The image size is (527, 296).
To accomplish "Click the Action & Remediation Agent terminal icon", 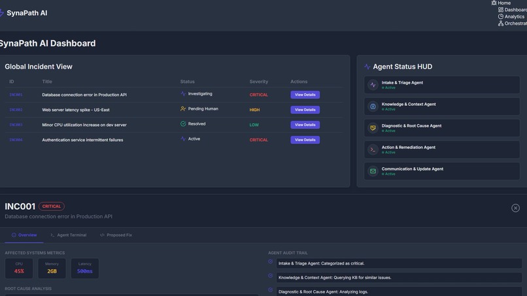I will tap(373, 150).
